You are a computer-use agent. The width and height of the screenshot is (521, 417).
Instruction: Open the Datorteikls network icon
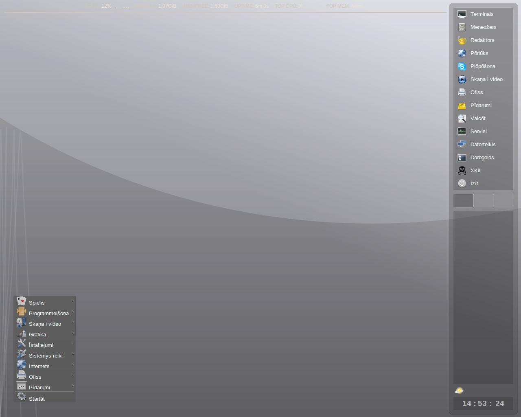462,145
